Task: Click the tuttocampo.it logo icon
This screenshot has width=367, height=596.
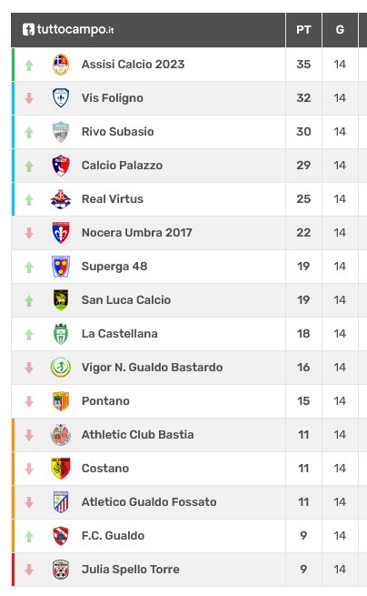Action: click(28, 30)
